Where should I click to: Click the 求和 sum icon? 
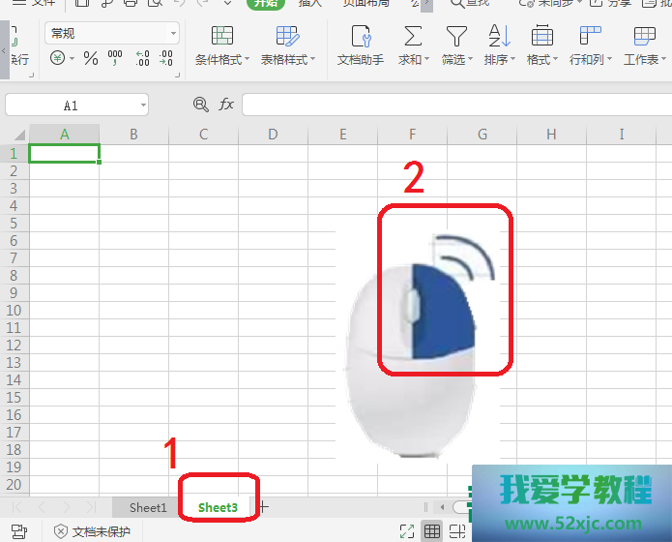tap(413, 37)
